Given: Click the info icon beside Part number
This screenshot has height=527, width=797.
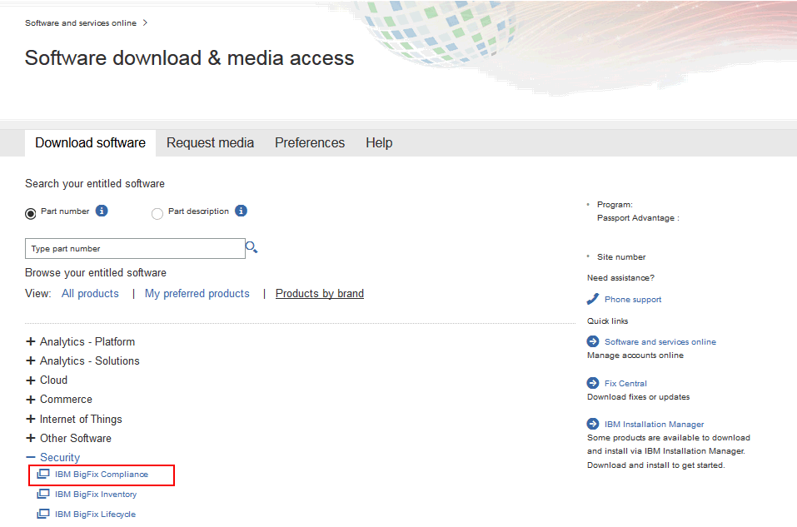Looking at the screenshot, I should coord(102,211).
